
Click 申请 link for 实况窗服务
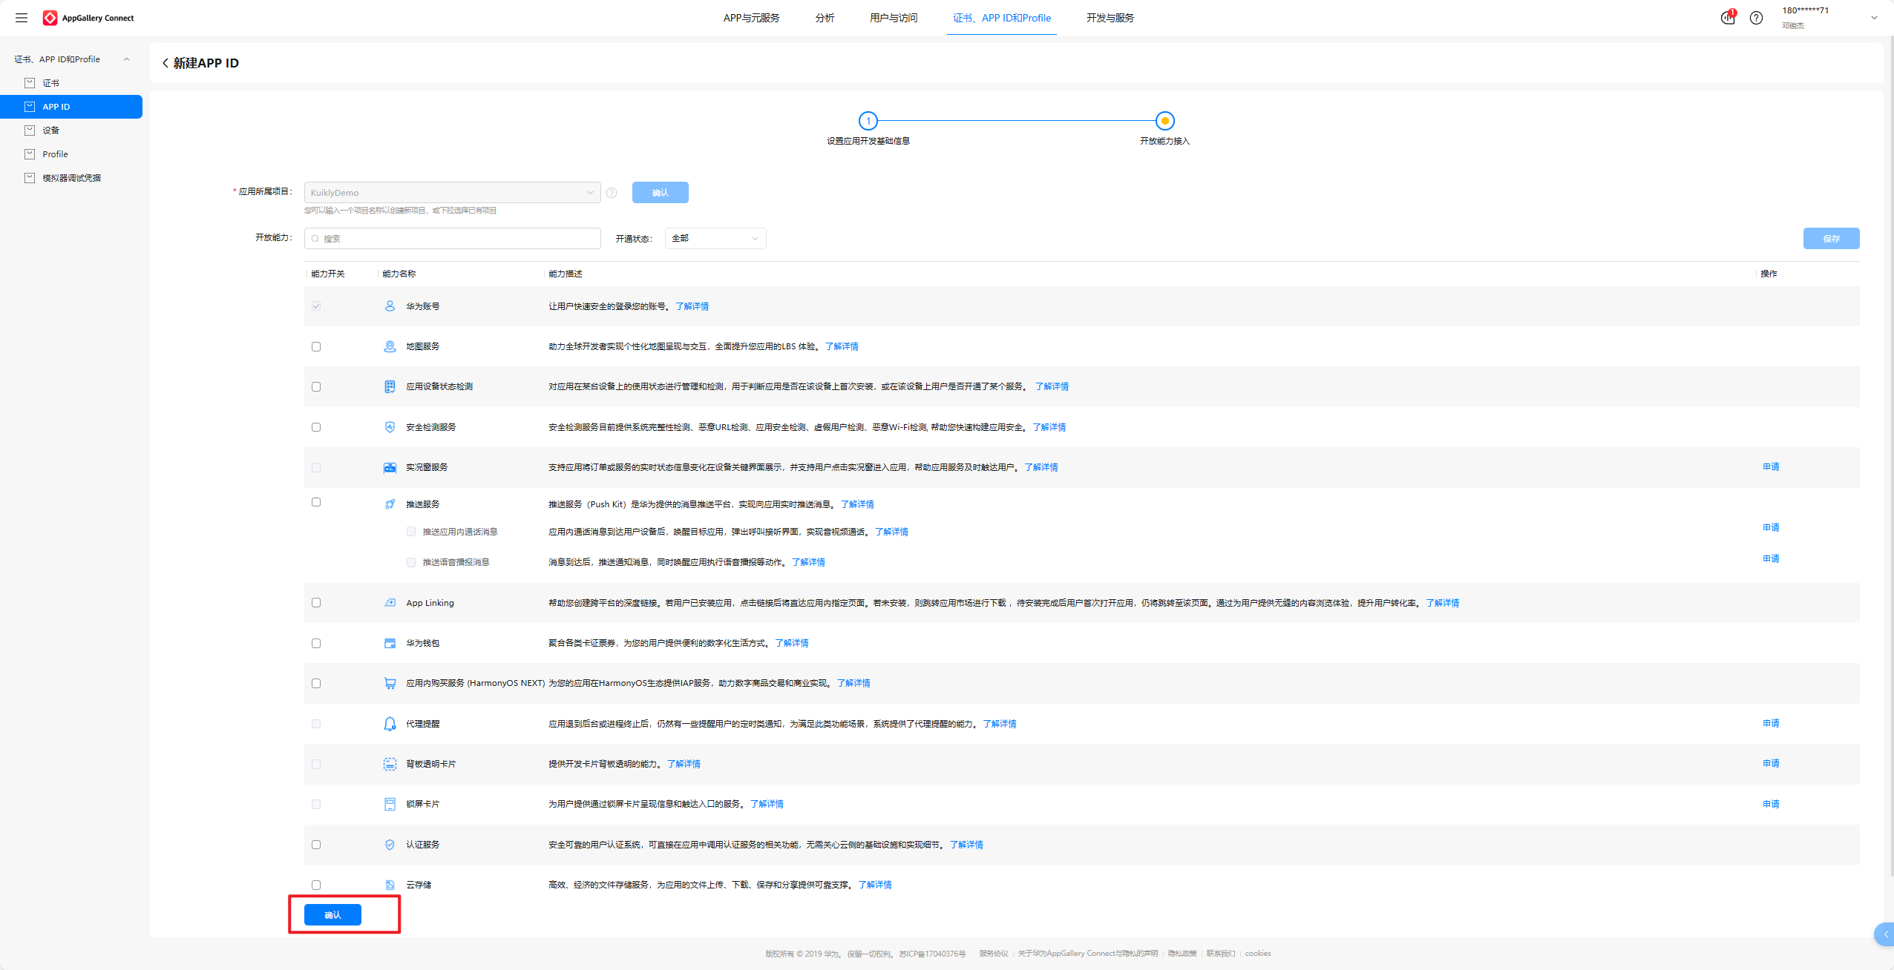point(1771,466)
